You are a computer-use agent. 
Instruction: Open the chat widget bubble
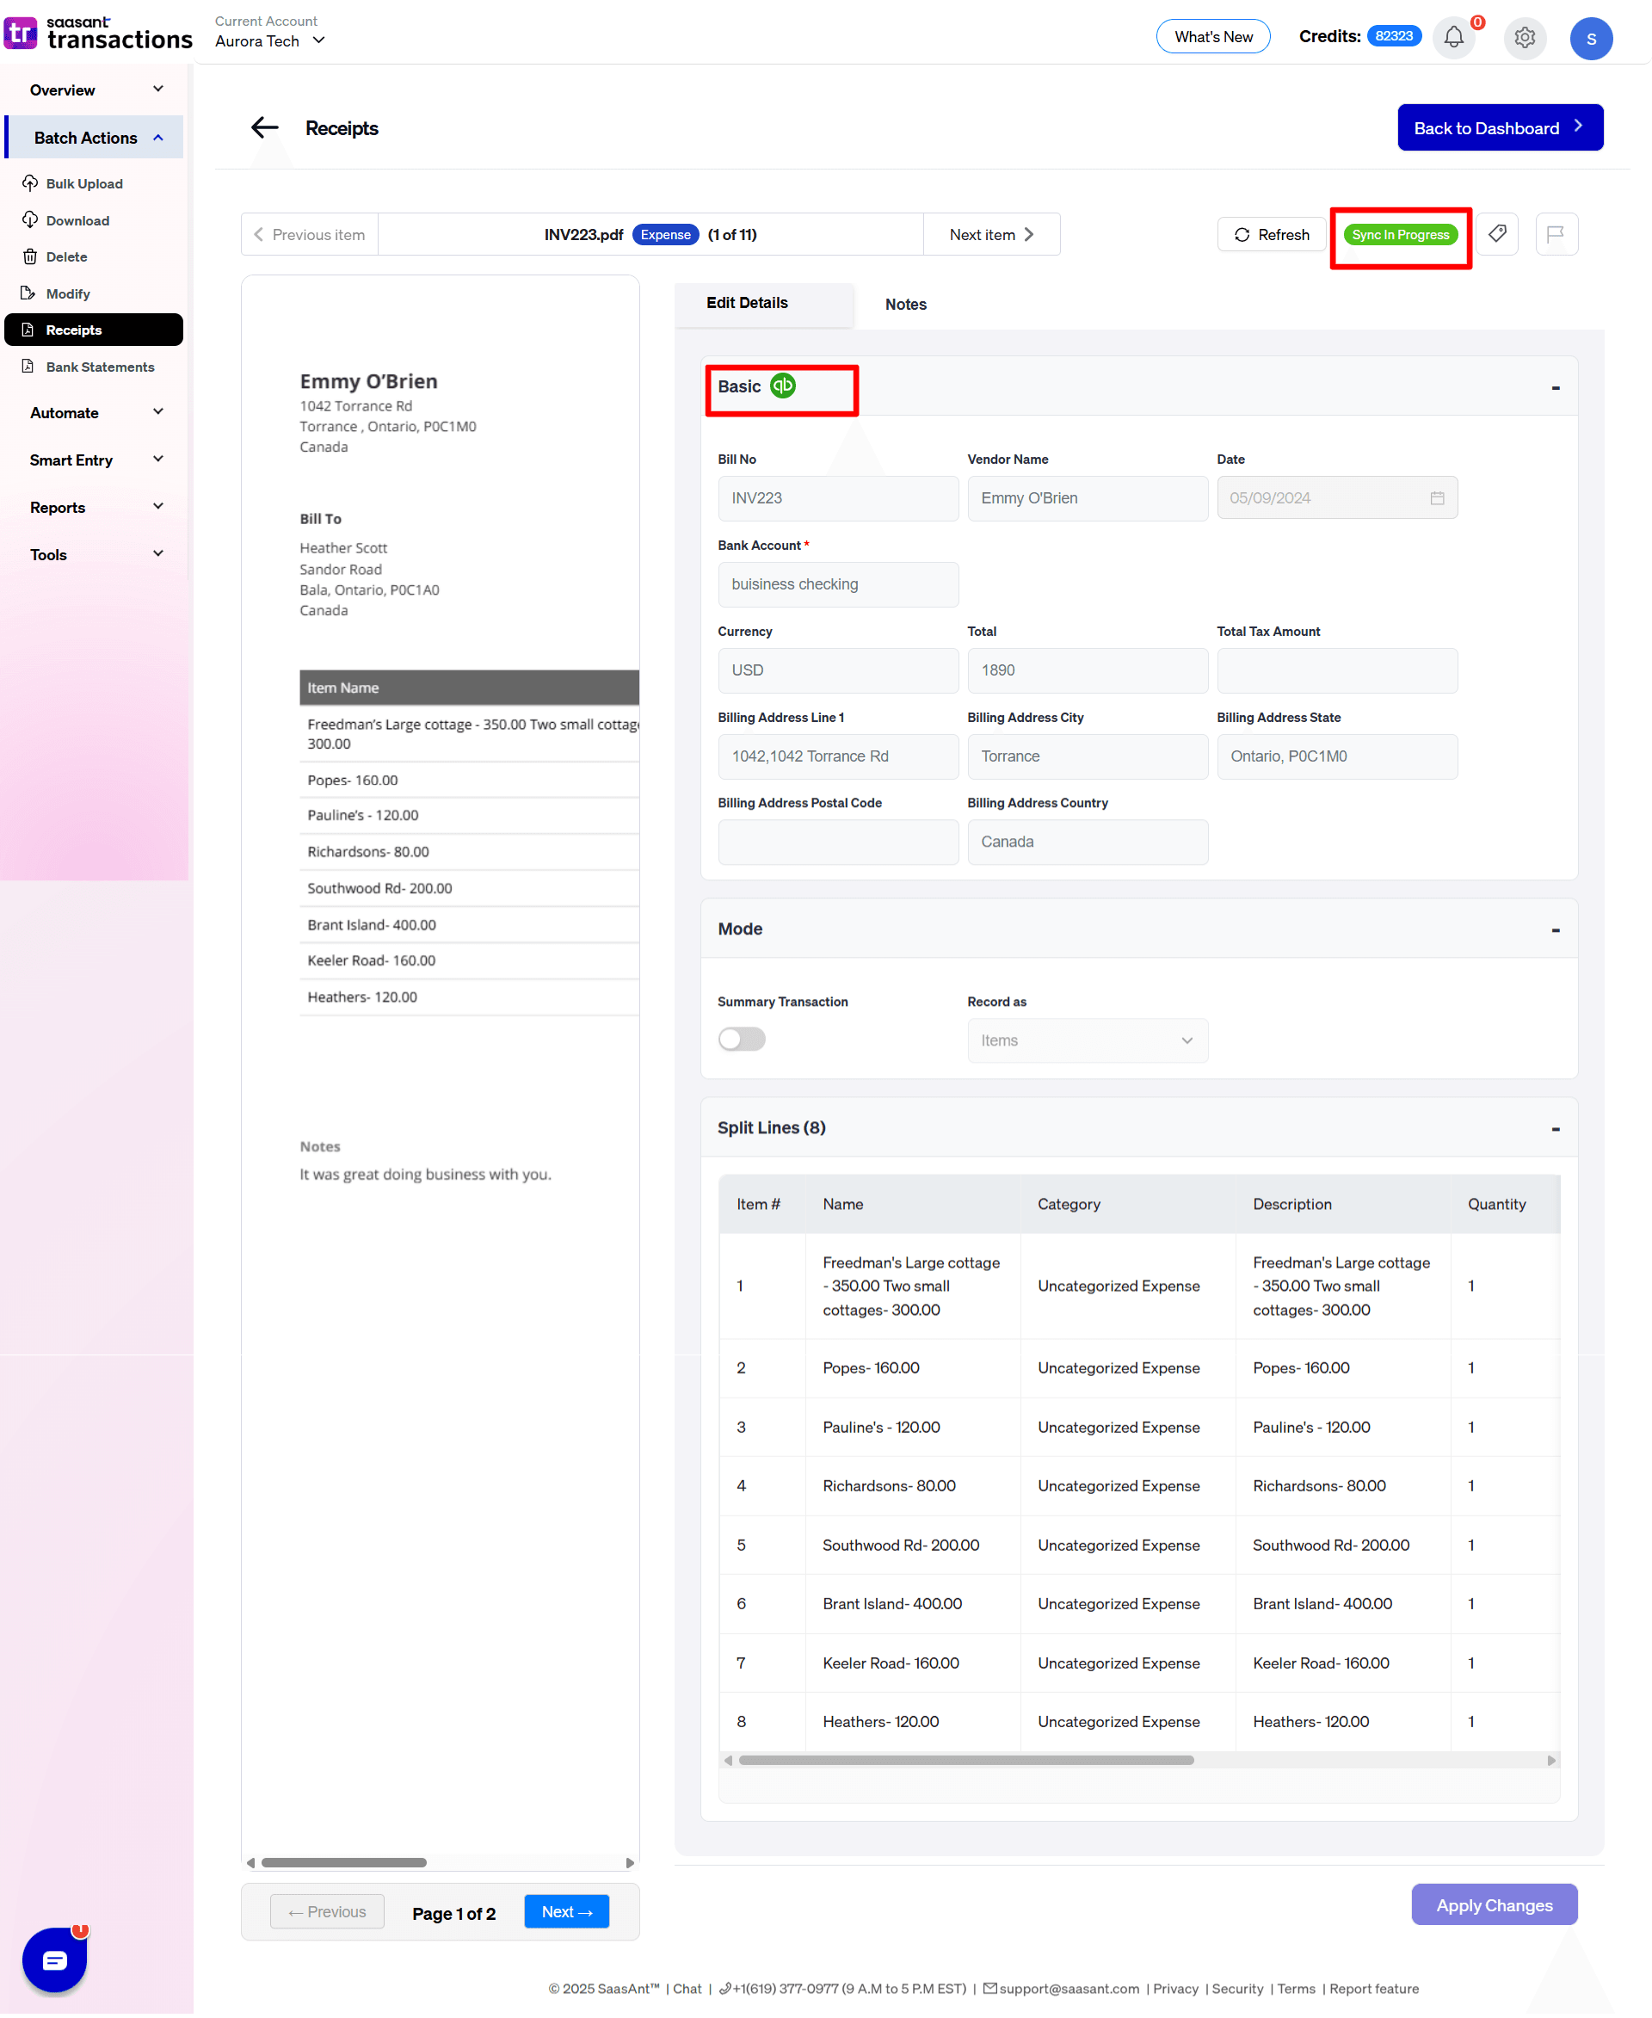tap(55, 1959)
